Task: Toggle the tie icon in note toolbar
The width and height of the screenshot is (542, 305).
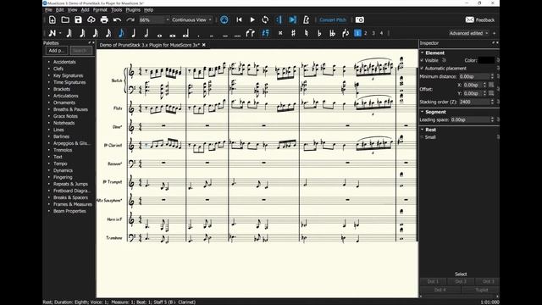Action: click(x=251, y=33)
